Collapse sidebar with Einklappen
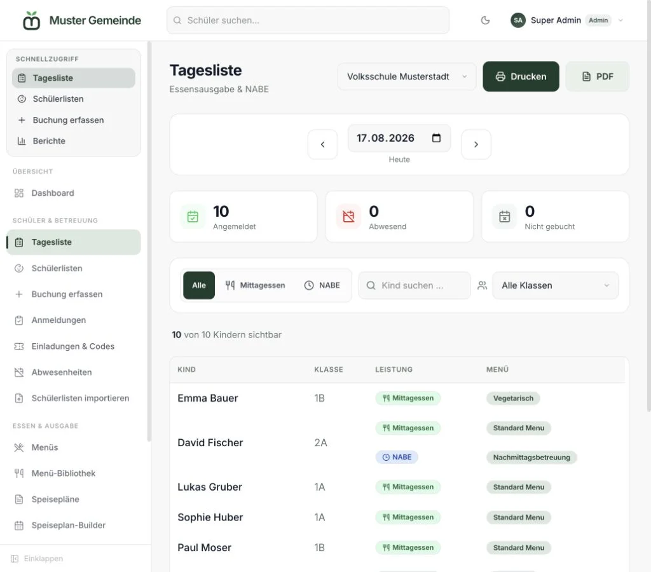Viewport: 651px width, 572px height. point(38,558)
